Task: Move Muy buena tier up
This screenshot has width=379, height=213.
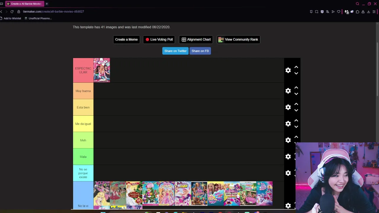Action: (x=296, y=88)
